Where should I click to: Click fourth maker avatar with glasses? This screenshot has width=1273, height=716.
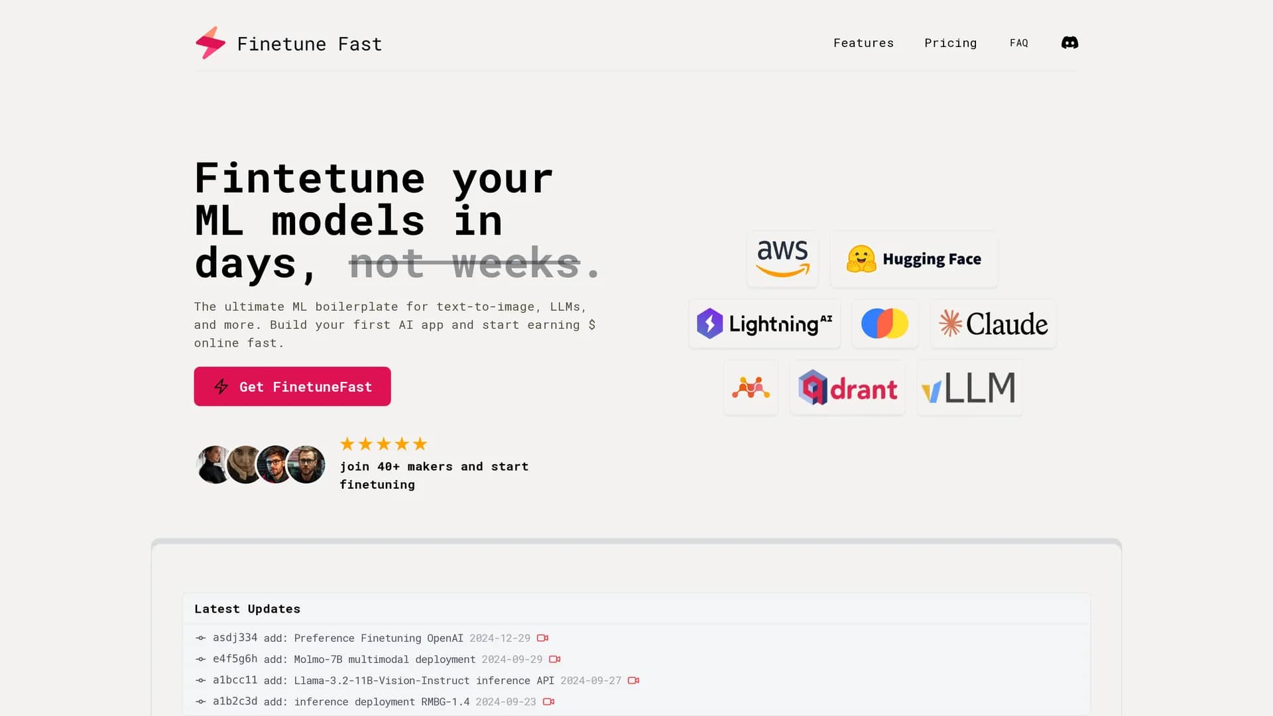click(306, 464)
